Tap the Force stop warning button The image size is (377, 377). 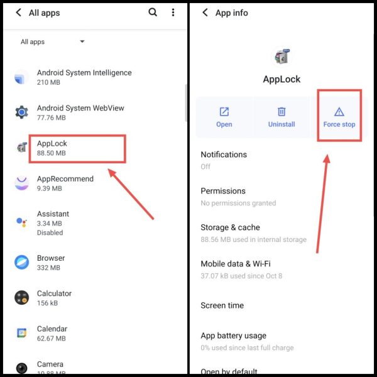[339, 117]
